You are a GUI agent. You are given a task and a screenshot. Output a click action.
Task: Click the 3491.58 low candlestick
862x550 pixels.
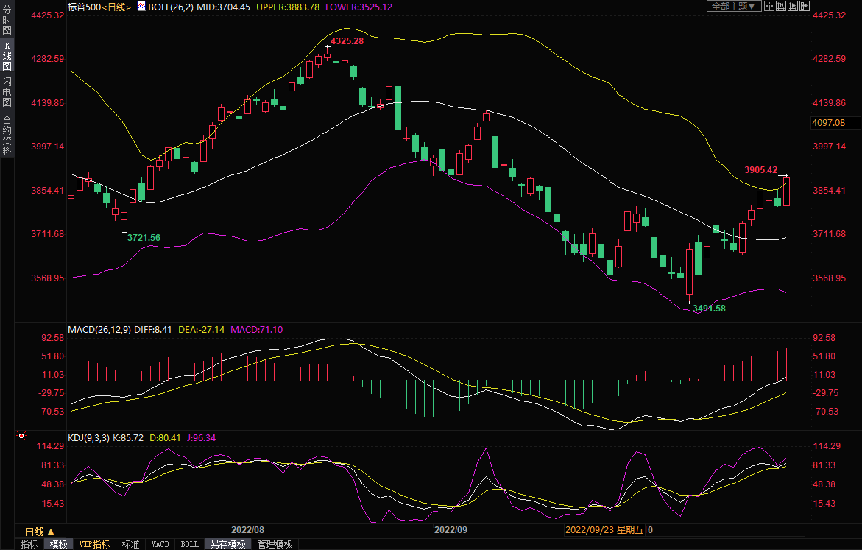(x=690, y=271)
